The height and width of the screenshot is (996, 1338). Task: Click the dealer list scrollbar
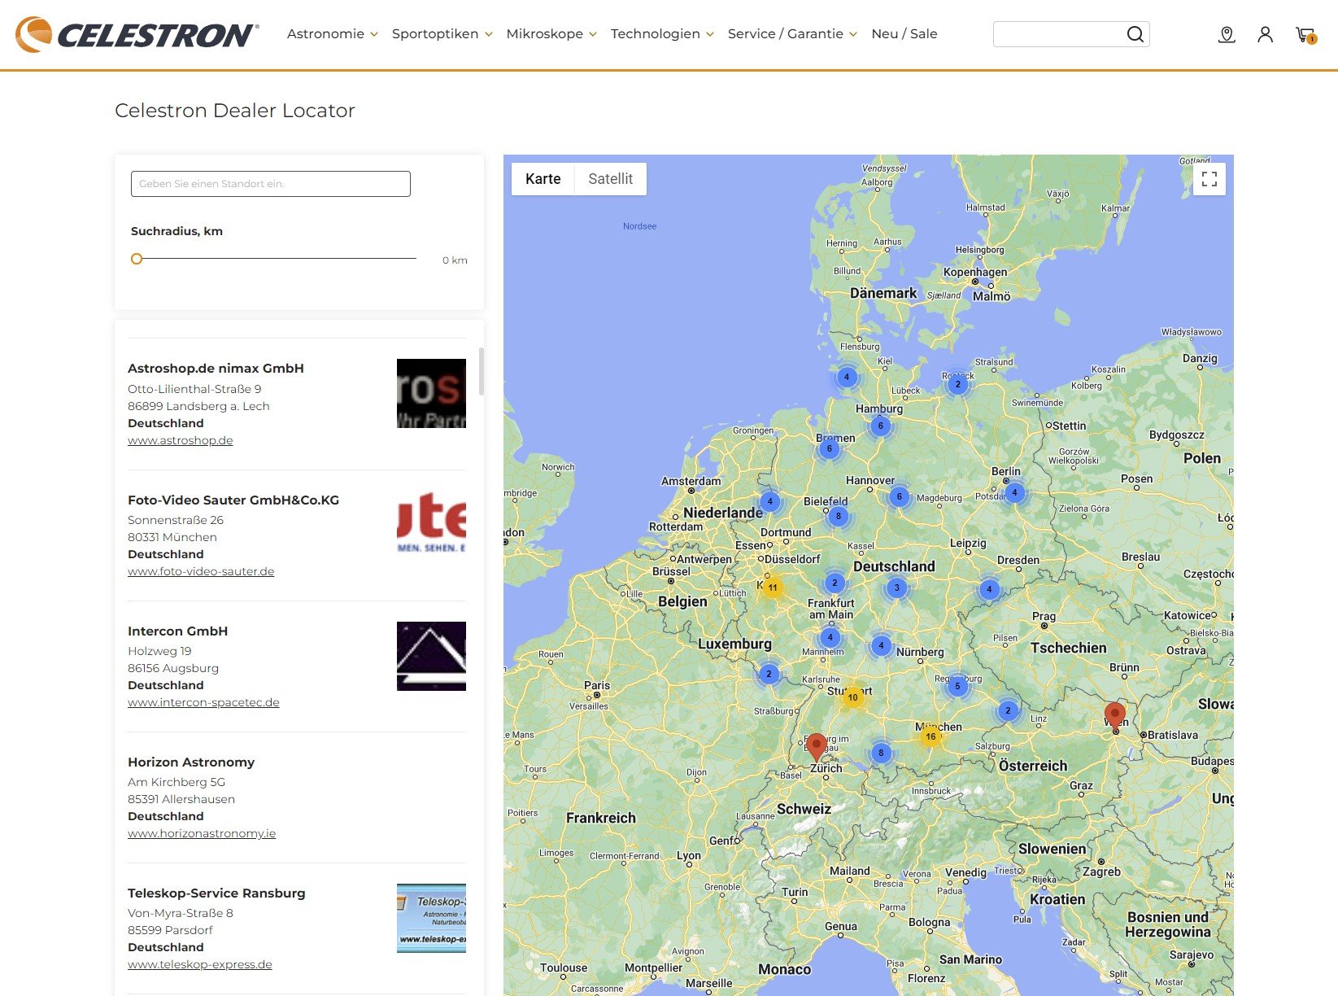pyautogui.click(x=482, y=372)
